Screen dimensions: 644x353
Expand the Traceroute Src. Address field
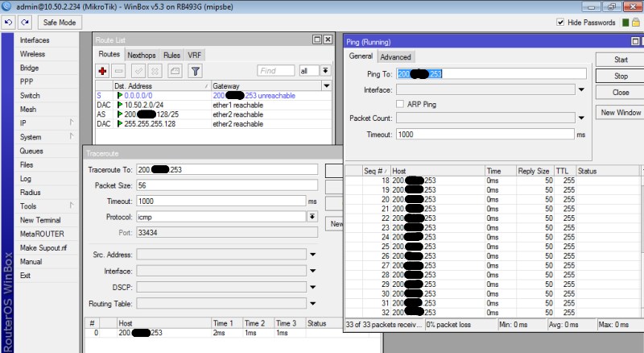313,255
